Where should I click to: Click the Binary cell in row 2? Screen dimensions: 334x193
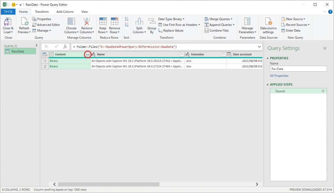coord(70,66)
